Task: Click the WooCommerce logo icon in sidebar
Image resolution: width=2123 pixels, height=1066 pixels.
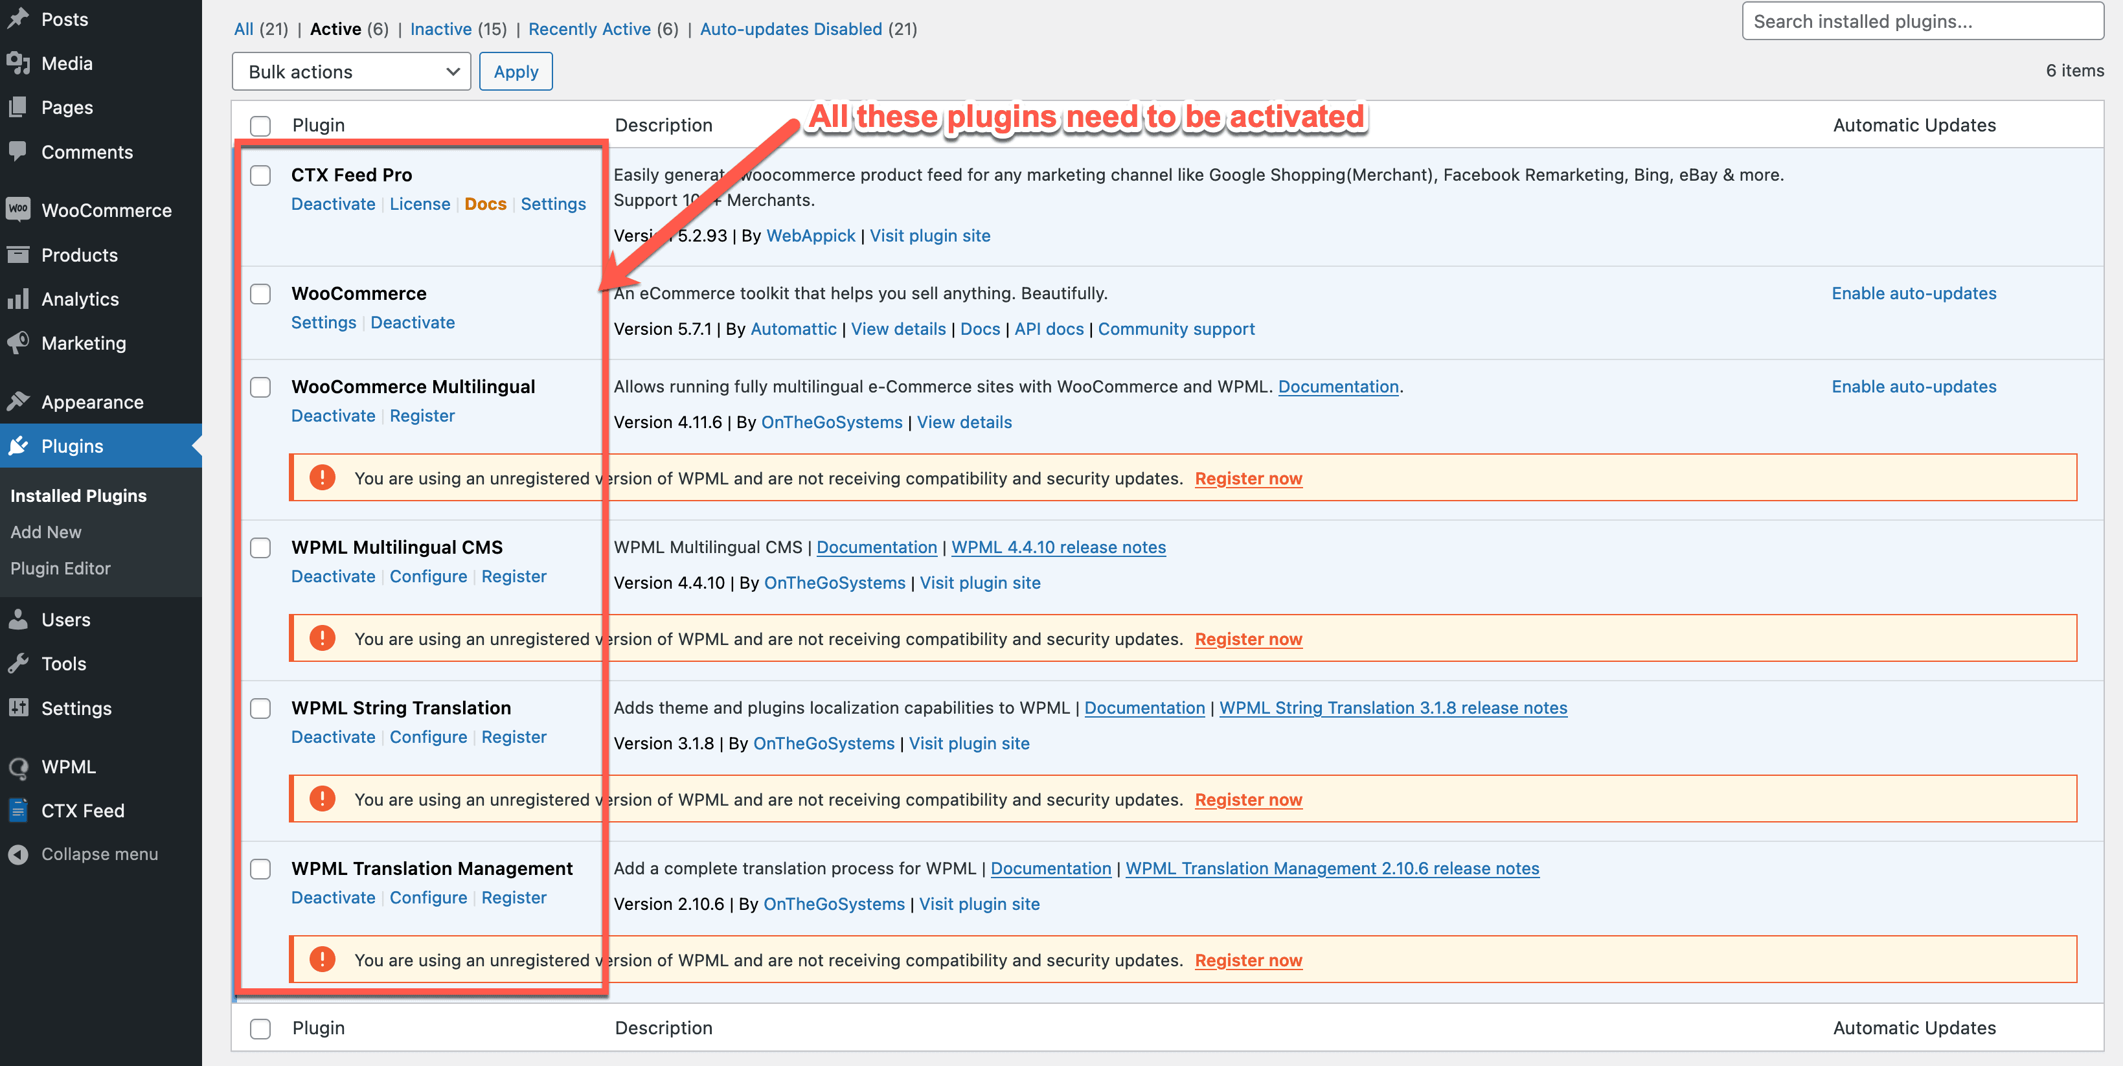Action: (18, 209)
